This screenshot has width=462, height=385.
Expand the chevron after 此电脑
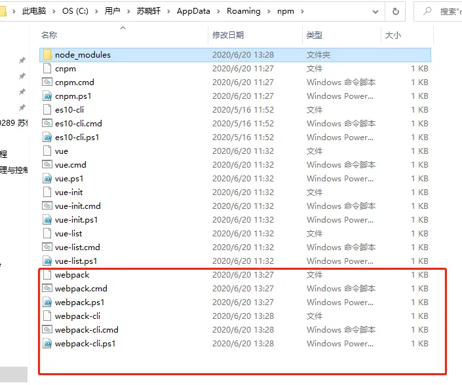tap(54, 12)
